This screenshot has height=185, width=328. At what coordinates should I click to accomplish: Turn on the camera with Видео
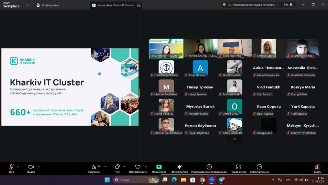click(x=31, y=168)
